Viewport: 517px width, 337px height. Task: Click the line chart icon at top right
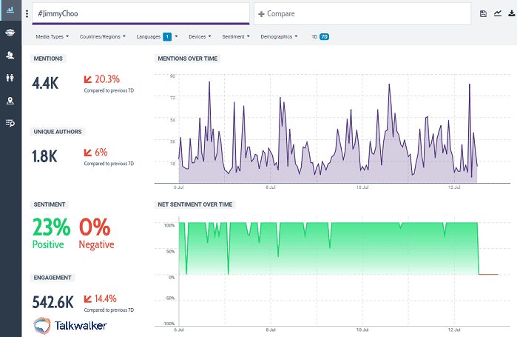[497, 14]
